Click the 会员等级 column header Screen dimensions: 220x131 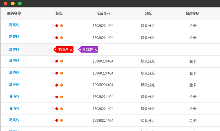[192, 13]
